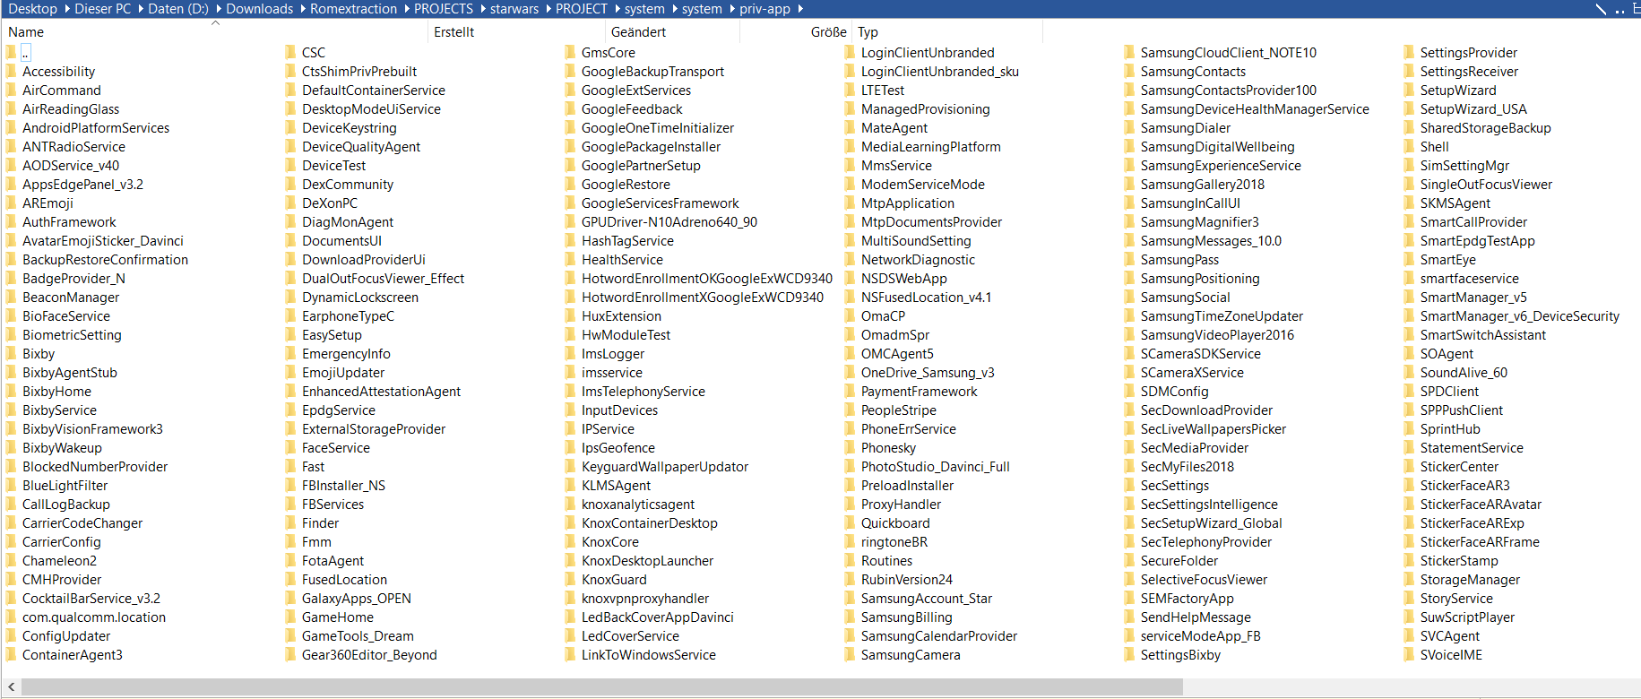1641x699 pixels.
Task: Select the HotwordEnrollmentOKGoogleExWCD9340 folder name
Action: tap(707, 279)
